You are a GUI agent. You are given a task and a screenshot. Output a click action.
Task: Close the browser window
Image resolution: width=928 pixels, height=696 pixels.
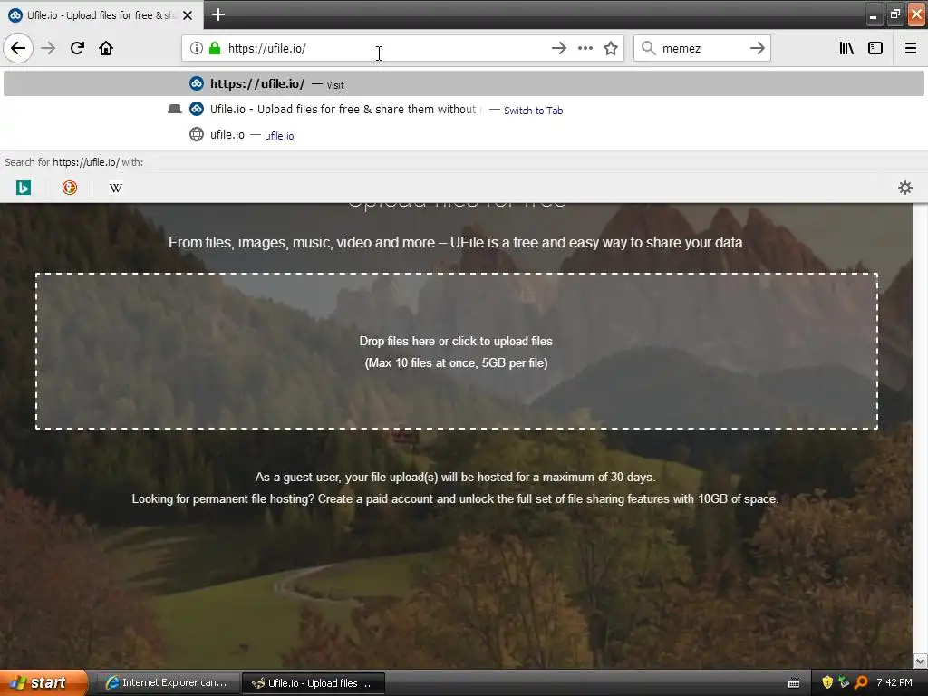point(917,14)
